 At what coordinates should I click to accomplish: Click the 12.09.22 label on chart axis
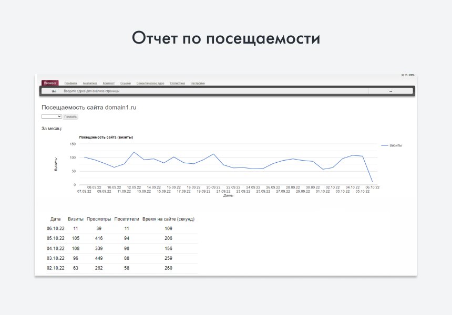tap(134, 187)
